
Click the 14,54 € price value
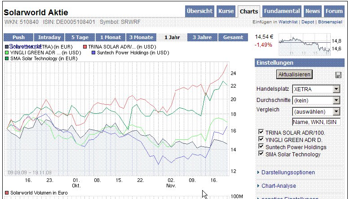click(264, 37)
